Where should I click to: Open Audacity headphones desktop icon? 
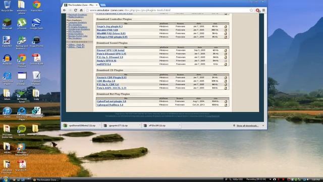point(7,60)
